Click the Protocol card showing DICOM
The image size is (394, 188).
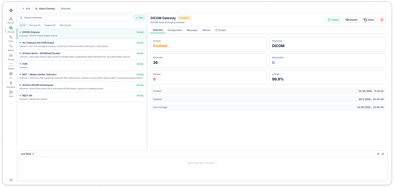(328, 44)
